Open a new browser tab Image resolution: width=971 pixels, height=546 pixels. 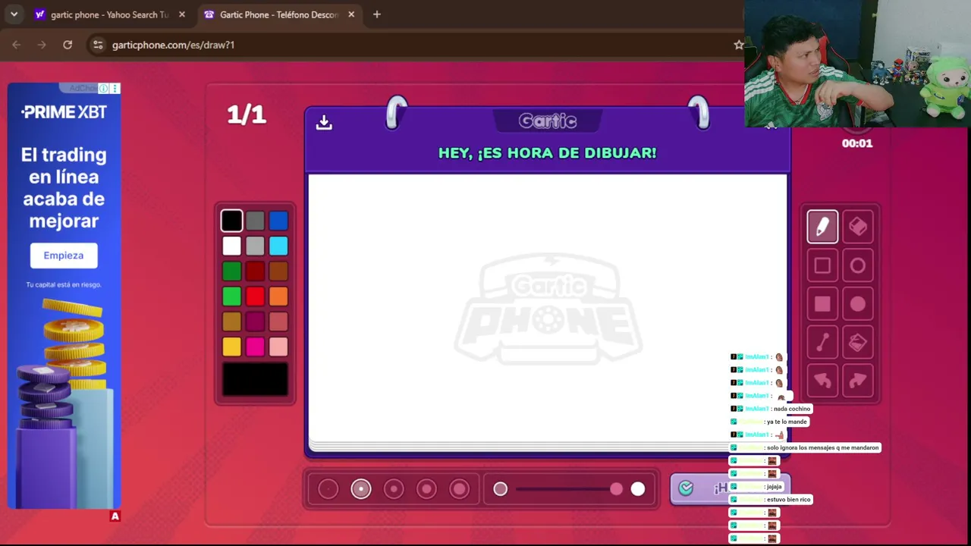[x=377, y=14]
